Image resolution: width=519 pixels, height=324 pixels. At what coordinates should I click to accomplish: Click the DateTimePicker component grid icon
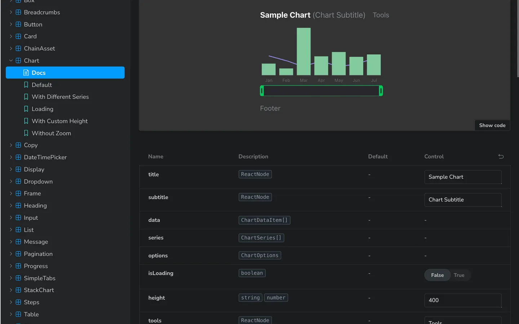[18, 157]
